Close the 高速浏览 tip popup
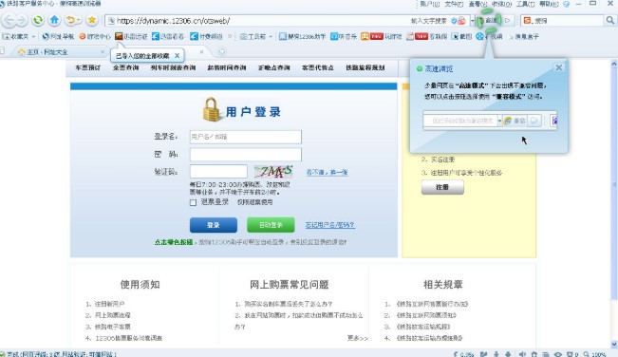This screenshot has width=618, height=357. pos(558,67)
